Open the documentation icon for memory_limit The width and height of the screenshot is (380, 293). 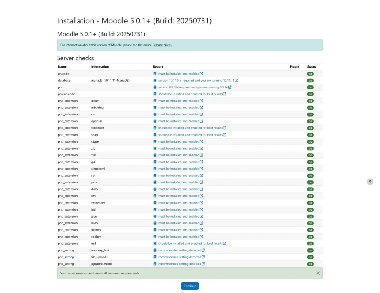155,250
